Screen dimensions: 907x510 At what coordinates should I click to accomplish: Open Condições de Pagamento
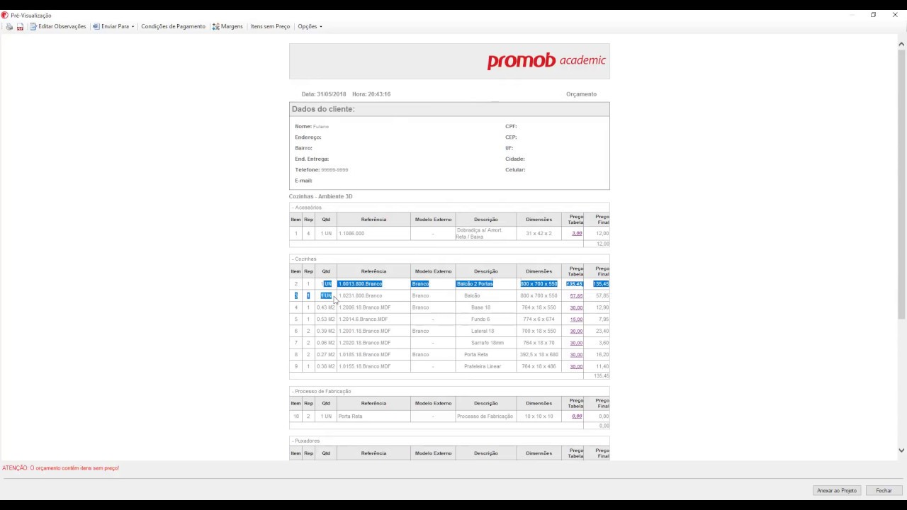tap(173, 27)
